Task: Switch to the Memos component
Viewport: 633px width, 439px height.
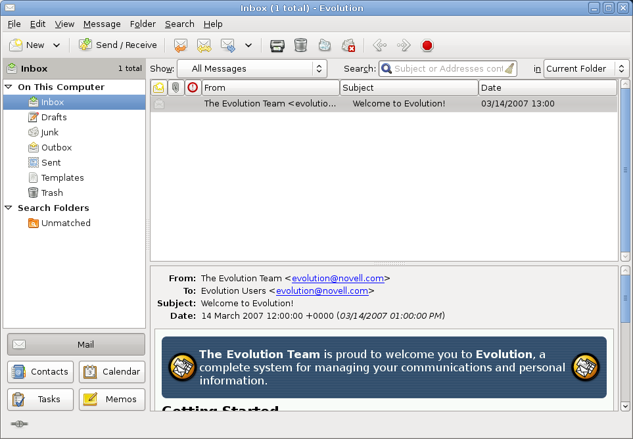Action: (112, 399)
